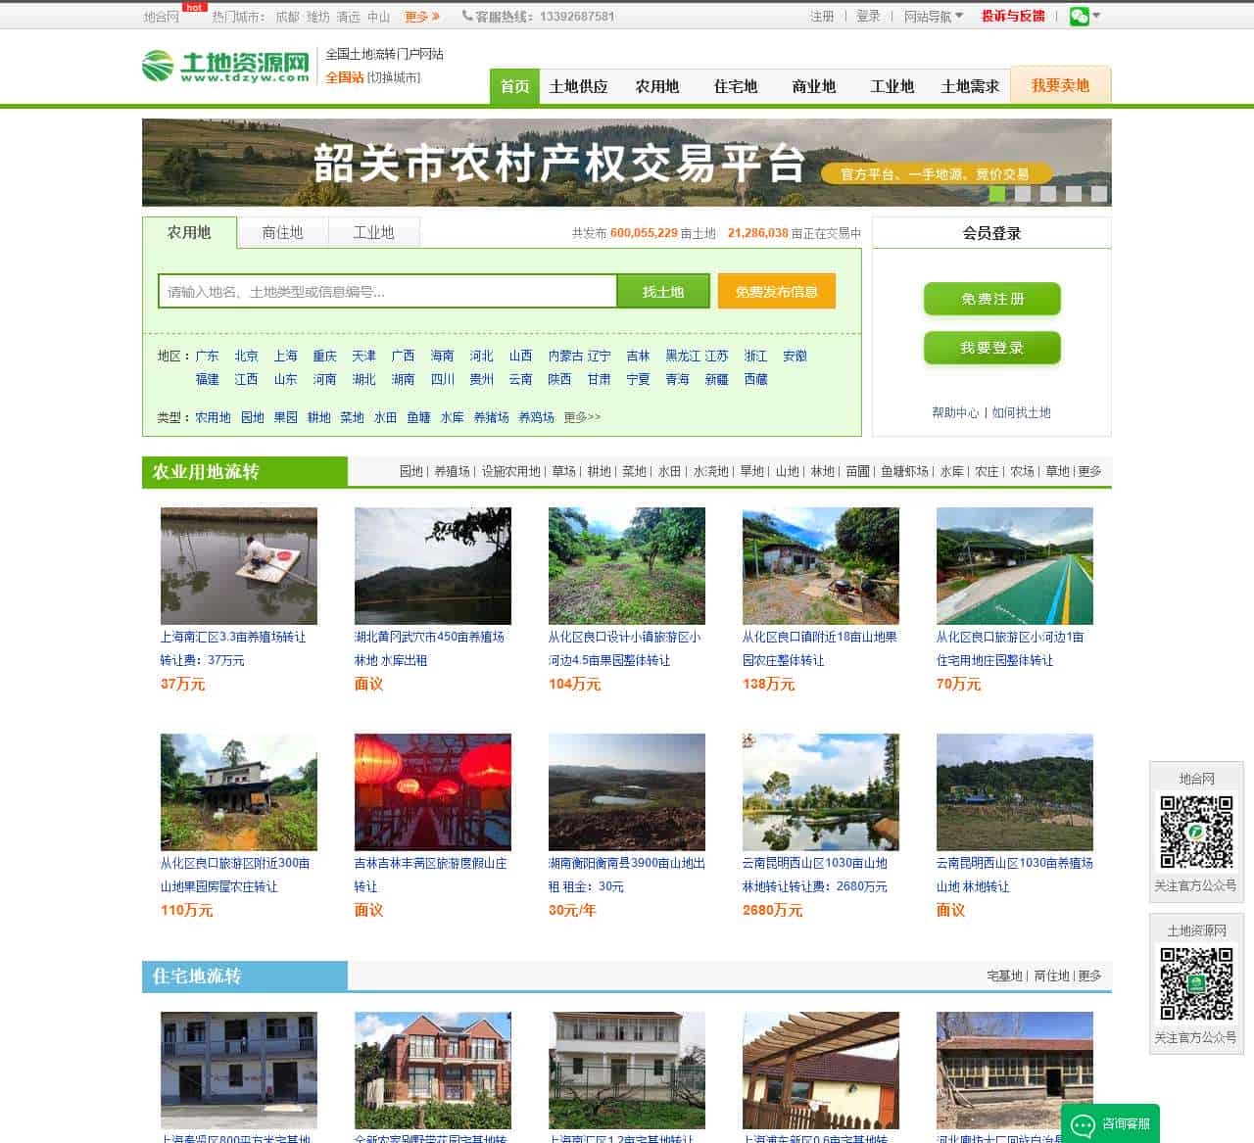Click the 免费注册 button

point(992,299)
